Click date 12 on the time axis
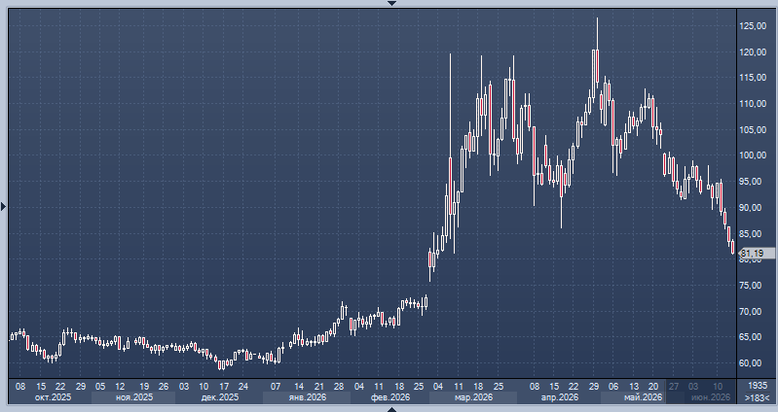Viewport: 778px width, 412px height. 120,387
